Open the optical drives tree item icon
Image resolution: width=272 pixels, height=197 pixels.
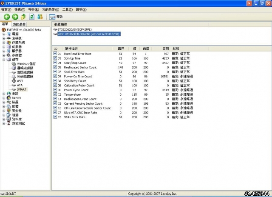click(14, 77)
